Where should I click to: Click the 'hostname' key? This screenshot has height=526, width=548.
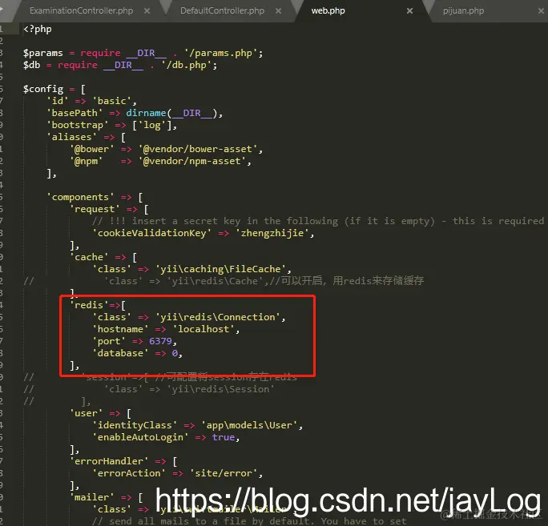tap(120, 329)
